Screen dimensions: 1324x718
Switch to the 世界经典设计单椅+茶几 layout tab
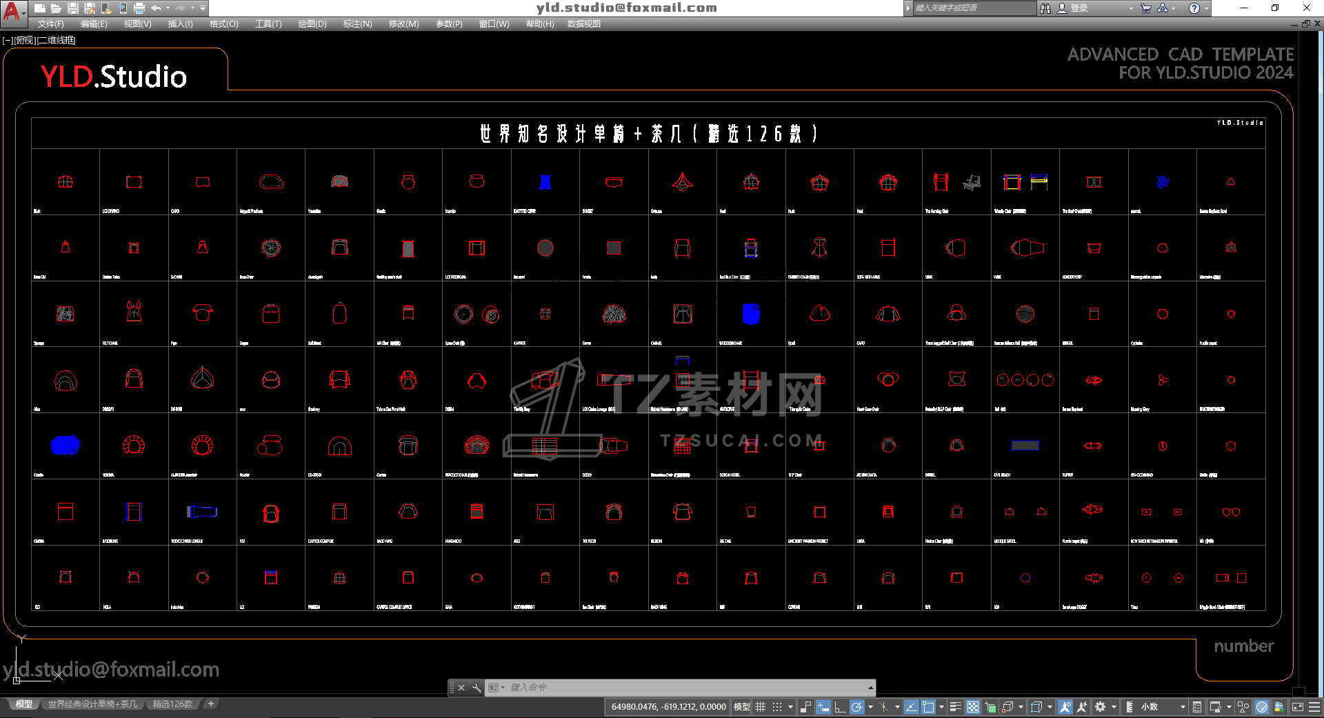92,704
